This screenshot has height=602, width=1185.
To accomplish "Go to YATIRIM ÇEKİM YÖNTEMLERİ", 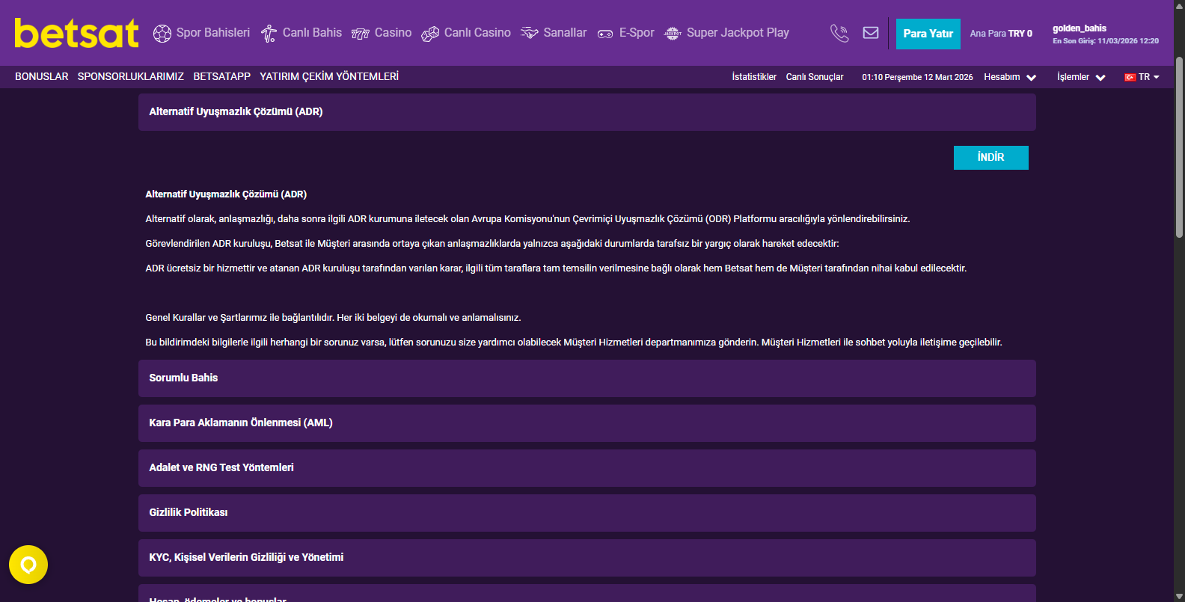I will tap(329, 76).
